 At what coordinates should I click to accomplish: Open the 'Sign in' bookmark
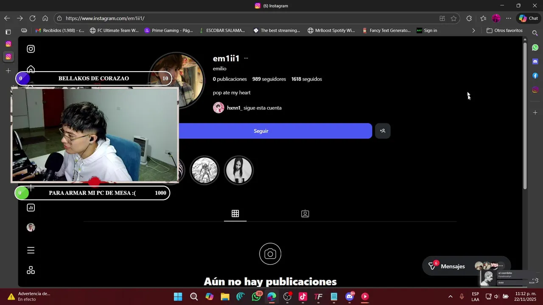[427, 30]
